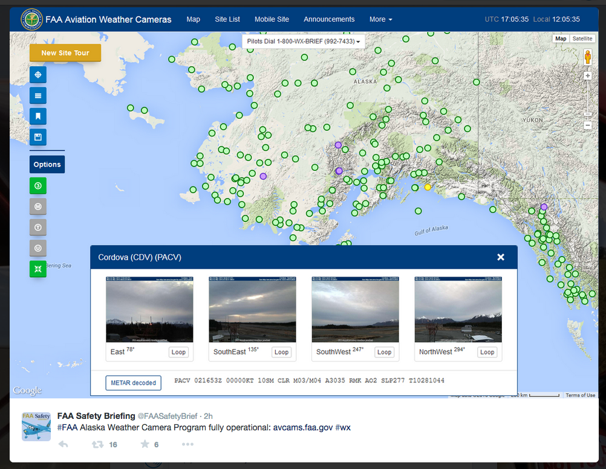Click FAA Aviation Weather Cameras title
This screenshot has width=606, height=469.
(108, 19)
